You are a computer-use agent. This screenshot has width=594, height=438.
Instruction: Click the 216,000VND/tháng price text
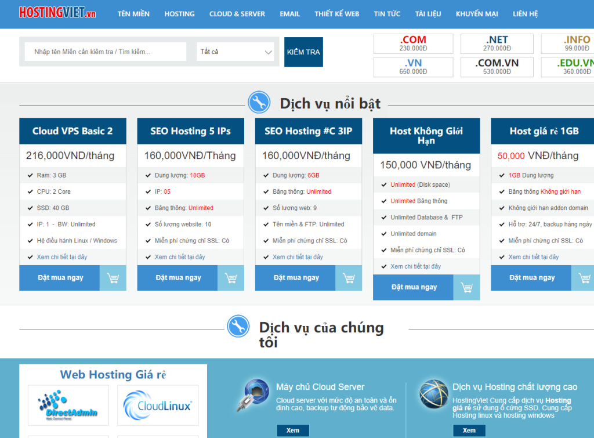pos(70,155)
